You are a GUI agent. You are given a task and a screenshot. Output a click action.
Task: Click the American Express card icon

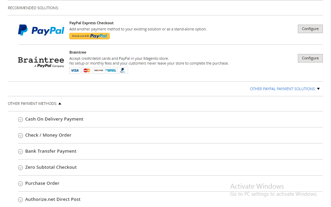pyautogui.click(x=111, y=70)
